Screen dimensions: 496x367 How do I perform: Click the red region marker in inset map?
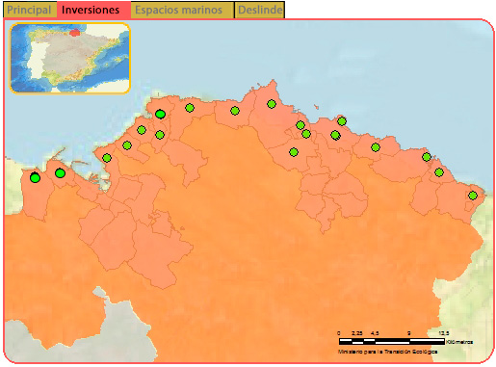75,33
